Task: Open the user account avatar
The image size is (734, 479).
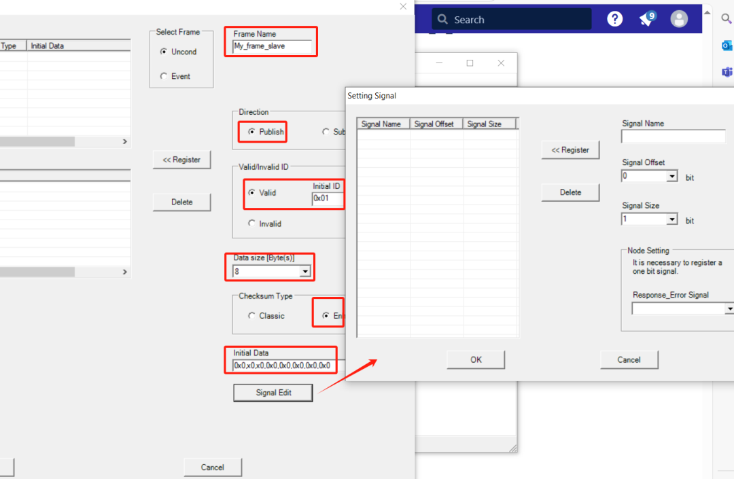Action: pos(679,19)
